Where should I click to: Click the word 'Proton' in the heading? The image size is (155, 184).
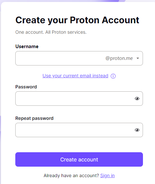(85, 20)
